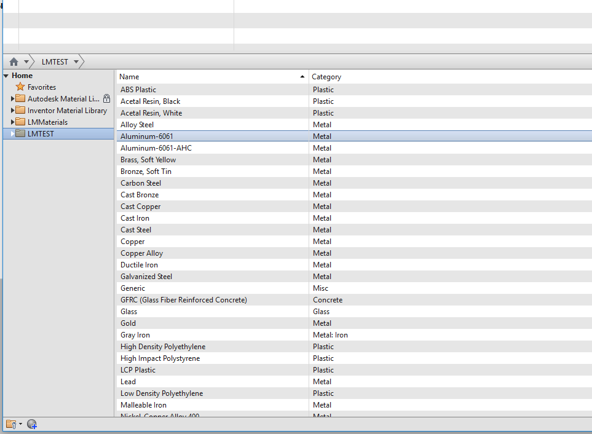The width and height of the screenshot is (592, 434).
Task: Click the LMTEST folder icon in tree
Action: tap(20, 133)
